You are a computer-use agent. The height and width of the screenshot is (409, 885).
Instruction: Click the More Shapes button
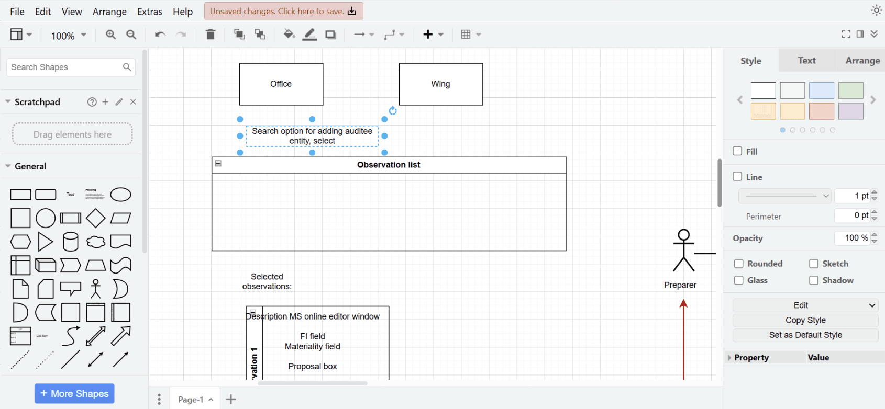click(74, 394)
